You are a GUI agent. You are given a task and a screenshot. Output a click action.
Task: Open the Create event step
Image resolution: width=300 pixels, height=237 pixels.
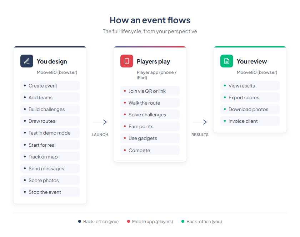click(x=50, y=85)
